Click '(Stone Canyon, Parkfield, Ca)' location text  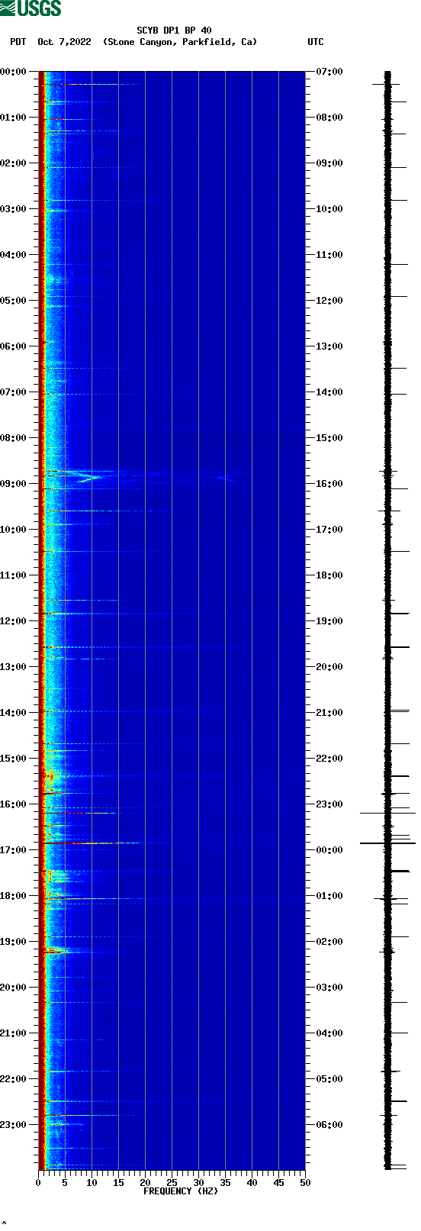(180, 42)
